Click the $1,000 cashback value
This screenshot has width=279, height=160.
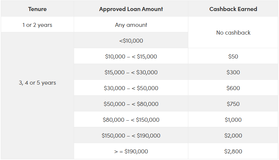[233, 120]
